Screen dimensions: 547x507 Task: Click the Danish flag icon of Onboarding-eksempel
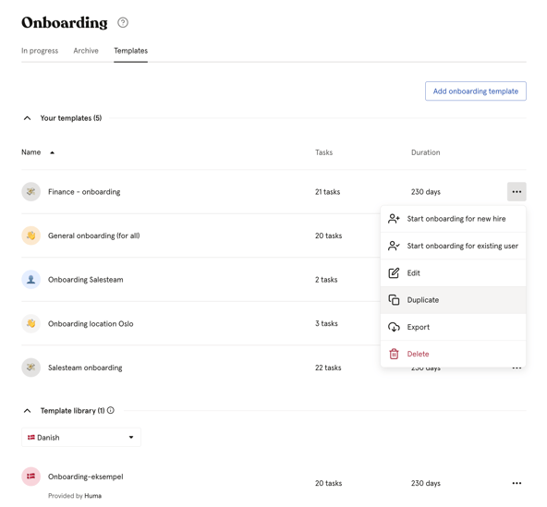(31, 477)
